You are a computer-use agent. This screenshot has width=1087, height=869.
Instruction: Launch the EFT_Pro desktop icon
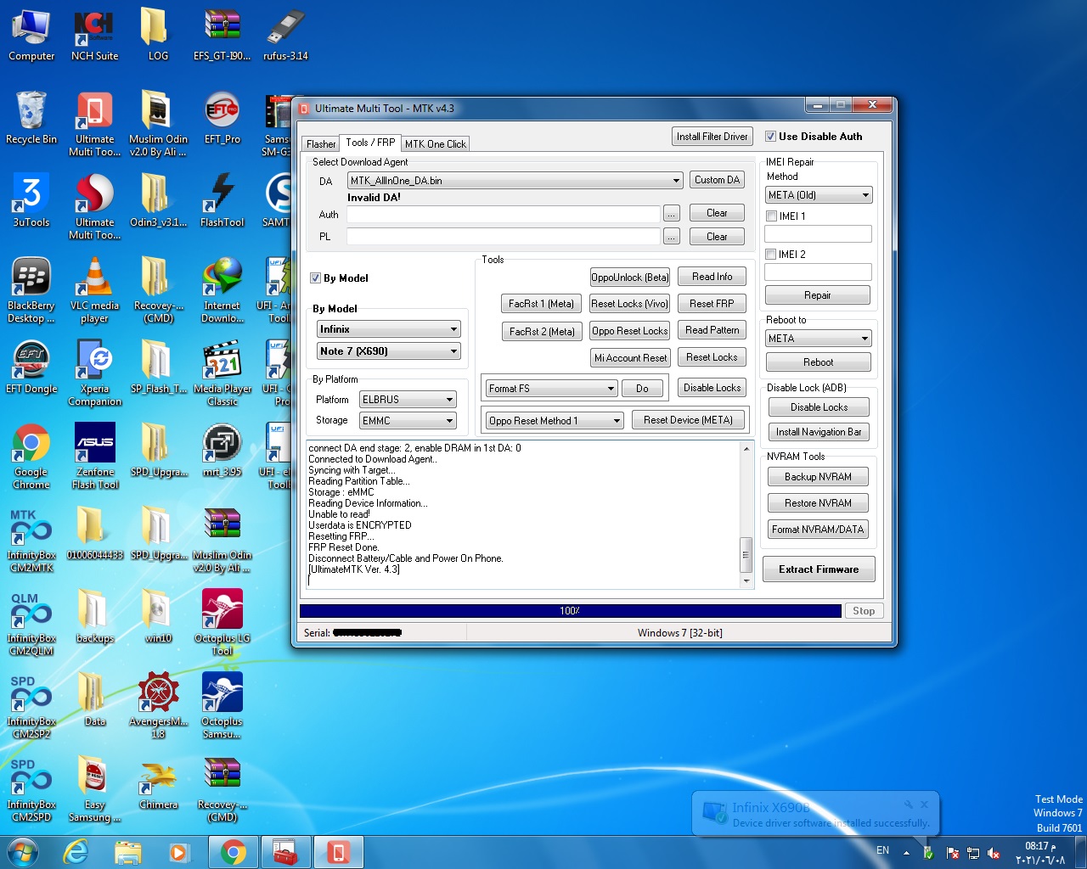[x=222, y=118]
